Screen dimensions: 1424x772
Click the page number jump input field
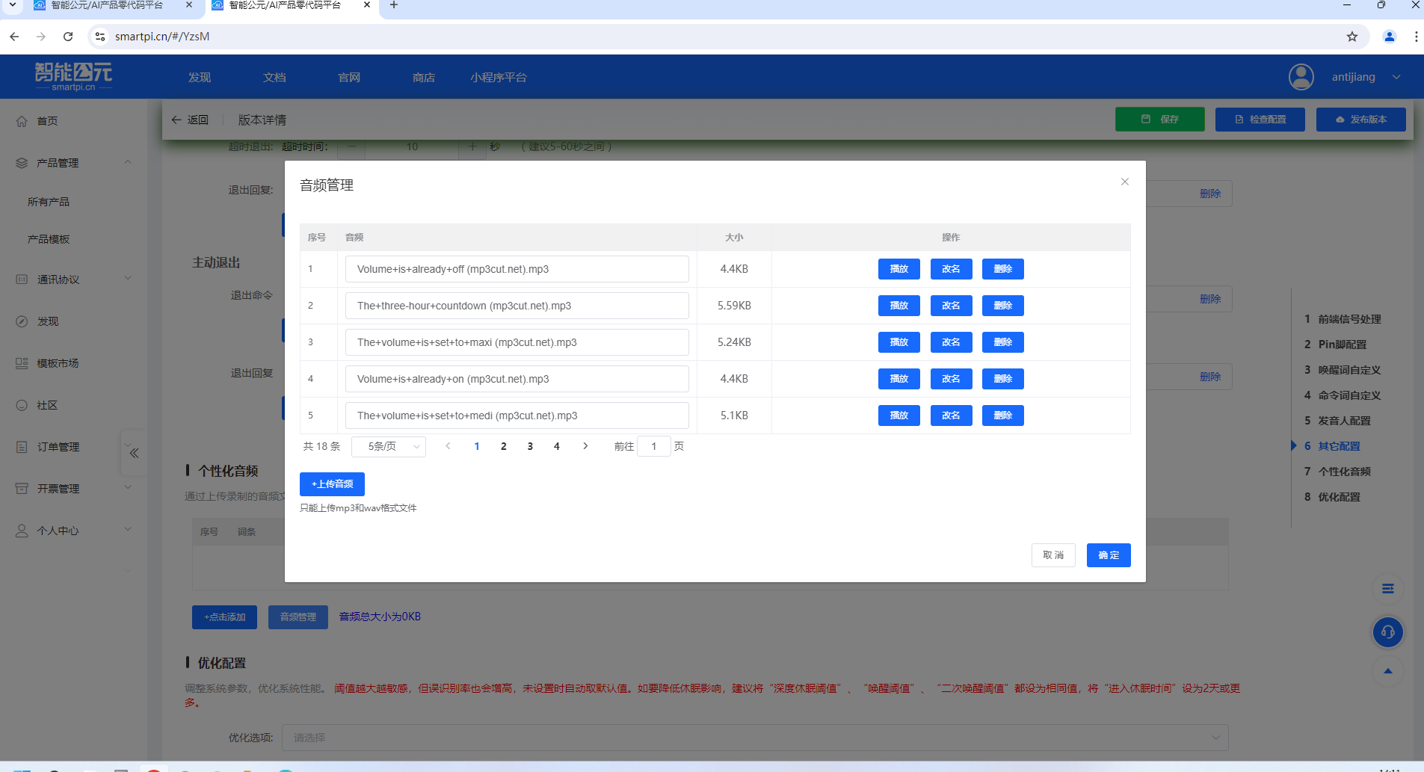[653, 446]
